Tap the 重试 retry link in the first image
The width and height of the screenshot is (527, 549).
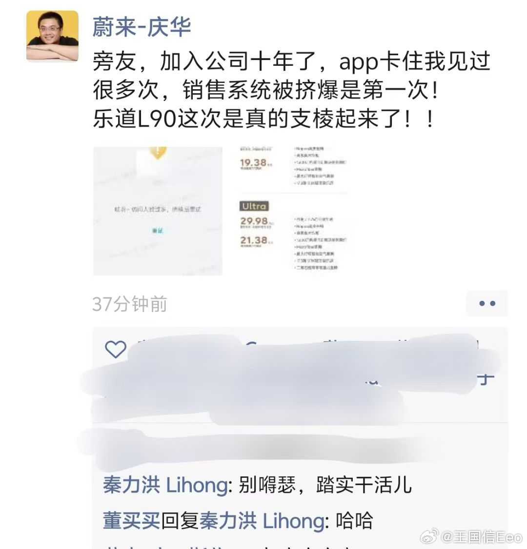(158, 231)
